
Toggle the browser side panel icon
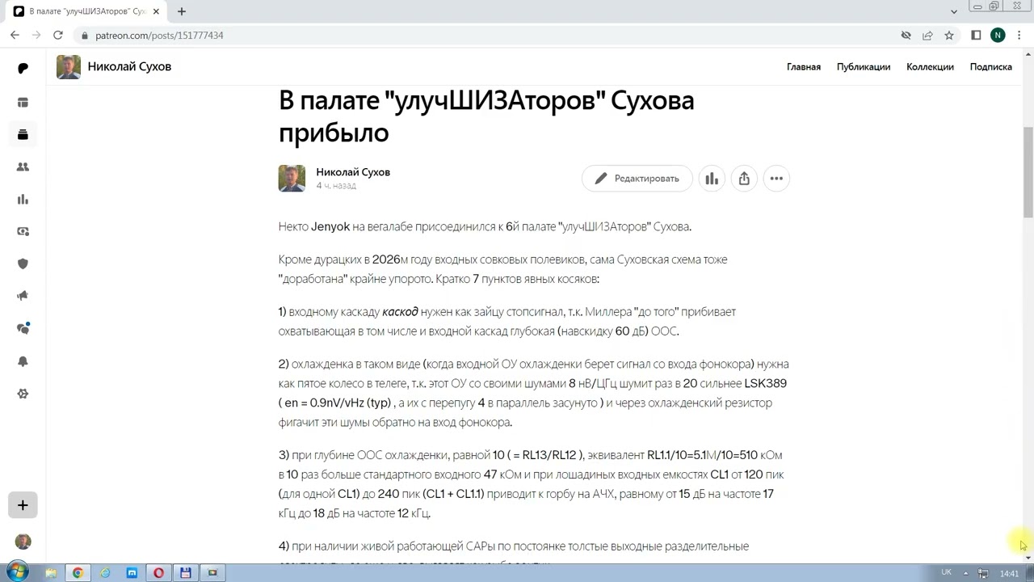point(976,36)
